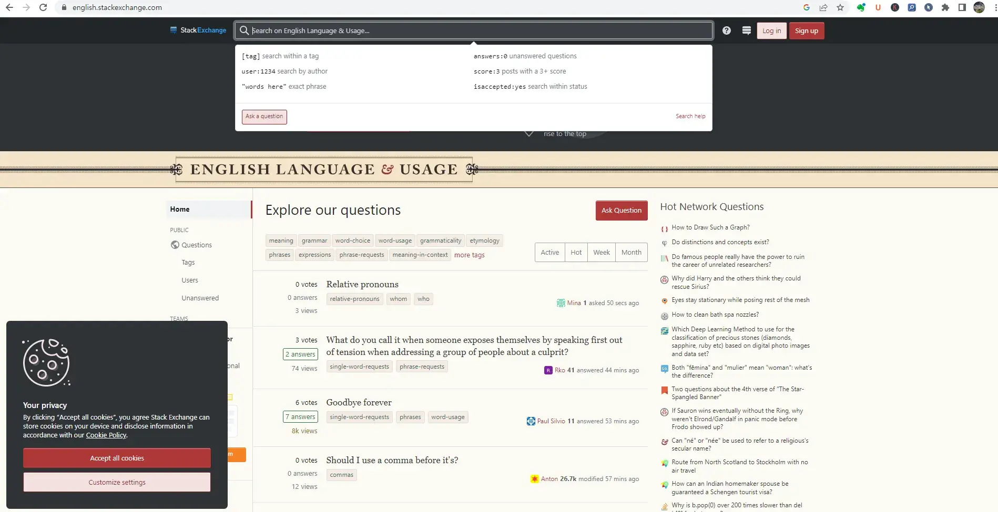Open the 'Goodbye forever' question
The width and height of the screenshot is (998, 512).
coord(359,402)
